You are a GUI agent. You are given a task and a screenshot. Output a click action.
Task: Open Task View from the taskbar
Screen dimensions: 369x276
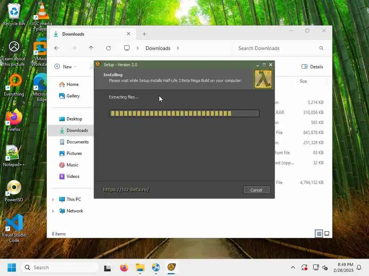click(108, 267)
